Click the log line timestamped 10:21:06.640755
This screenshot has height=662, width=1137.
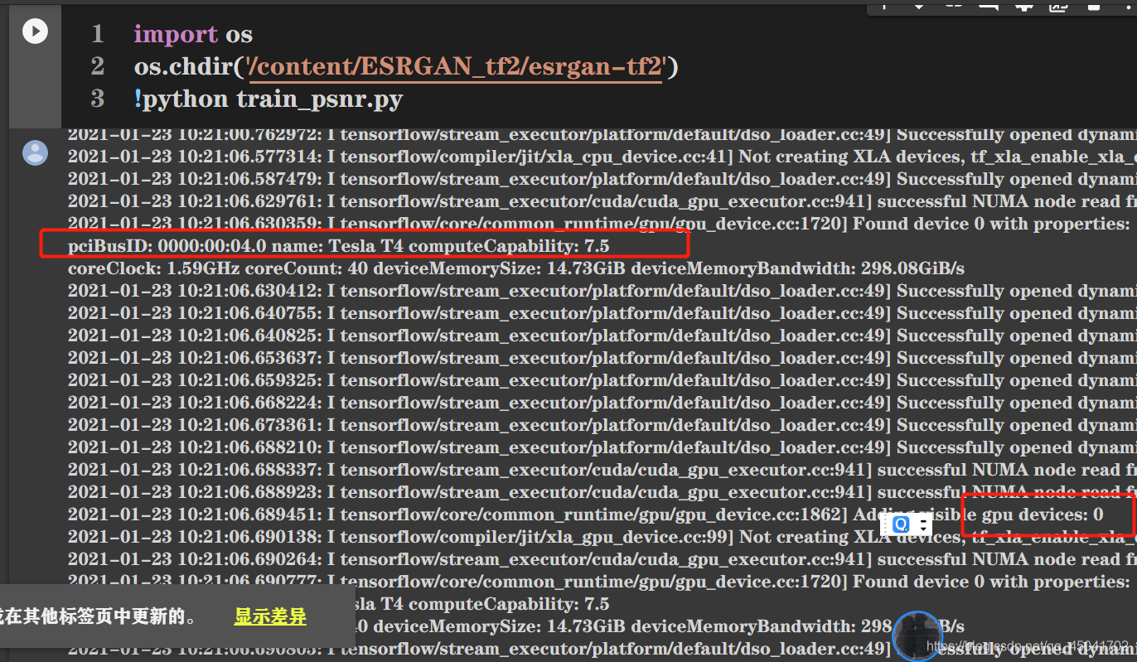(x=602, y=313)
